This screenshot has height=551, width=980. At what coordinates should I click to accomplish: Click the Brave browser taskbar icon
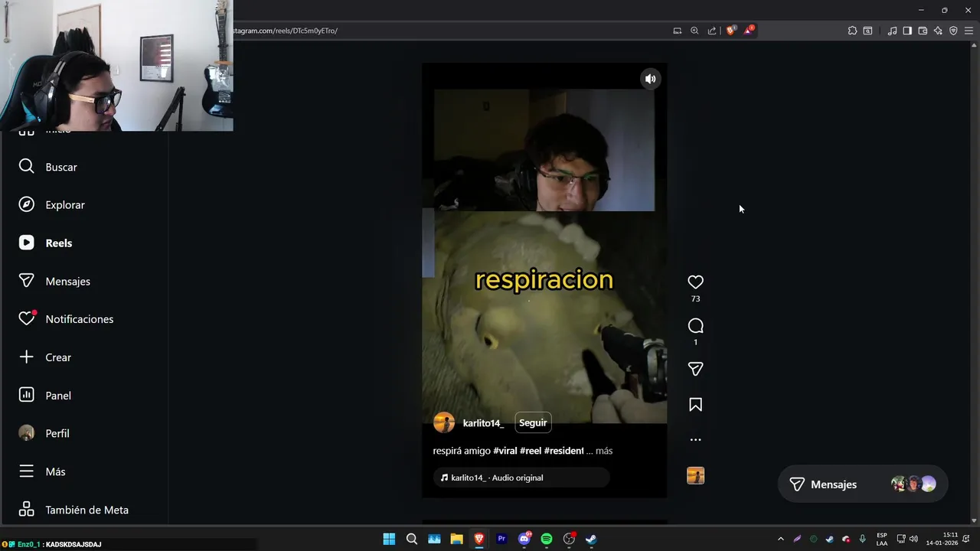click(x=479, y=539)
